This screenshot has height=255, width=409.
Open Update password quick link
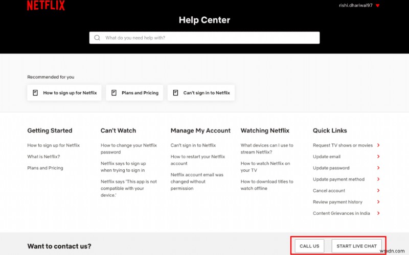coord(331,168)
